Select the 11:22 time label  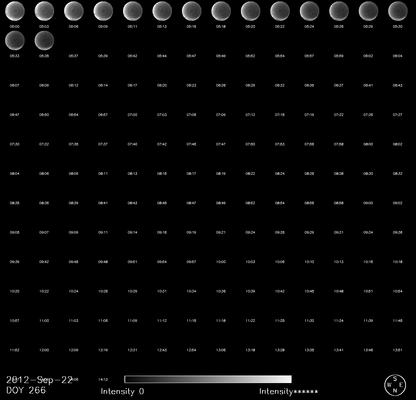(250, 320)
